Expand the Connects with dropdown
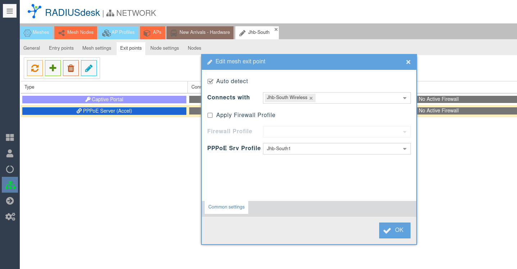 tap(404, 98)
